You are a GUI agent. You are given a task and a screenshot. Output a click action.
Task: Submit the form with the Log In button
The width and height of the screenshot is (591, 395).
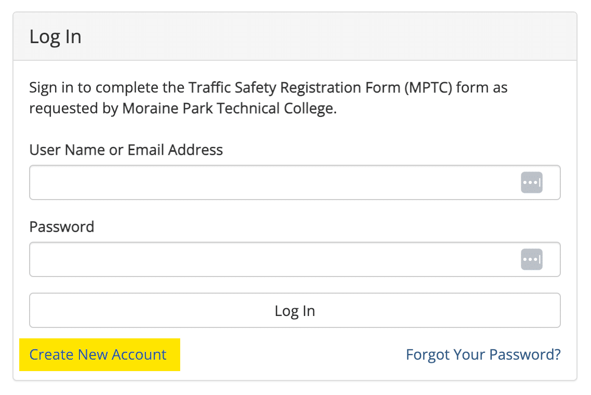294,311
